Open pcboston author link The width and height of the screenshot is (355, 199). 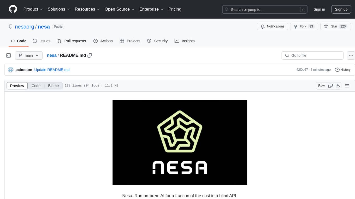pos(24,70)
